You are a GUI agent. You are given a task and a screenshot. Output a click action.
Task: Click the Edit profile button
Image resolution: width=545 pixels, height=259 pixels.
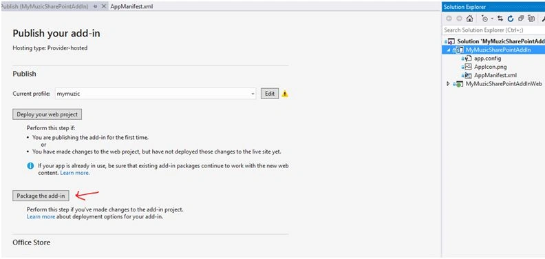270,94
